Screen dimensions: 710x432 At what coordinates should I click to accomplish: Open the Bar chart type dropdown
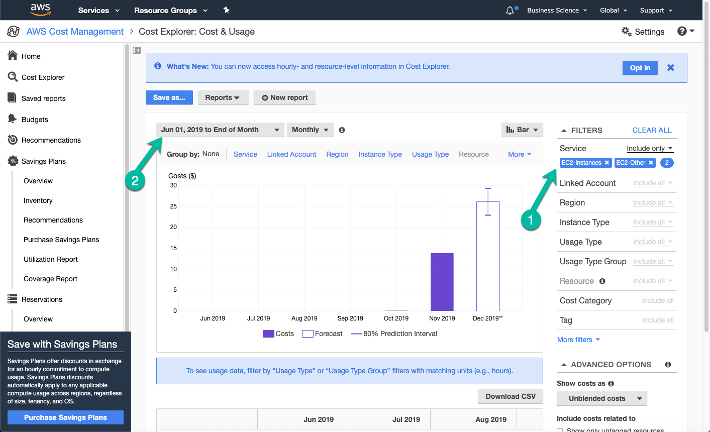point(522,130)
